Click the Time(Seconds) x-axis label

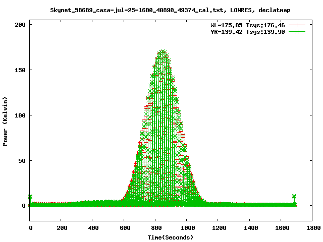(x=171, y=237)
